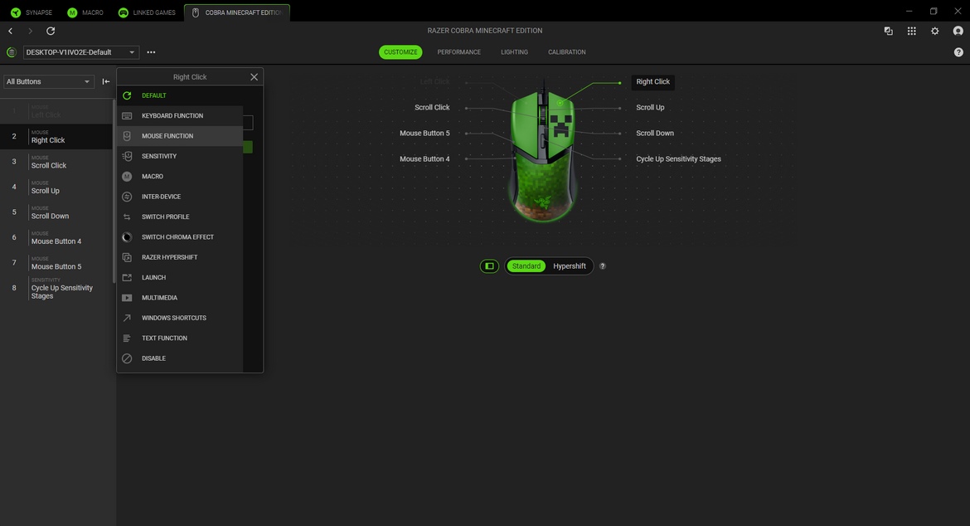Open the DESKTOP-V1IVO2E-Default profile dropdown
Viewport: 970px width, 526px height.
click(80, 52)
